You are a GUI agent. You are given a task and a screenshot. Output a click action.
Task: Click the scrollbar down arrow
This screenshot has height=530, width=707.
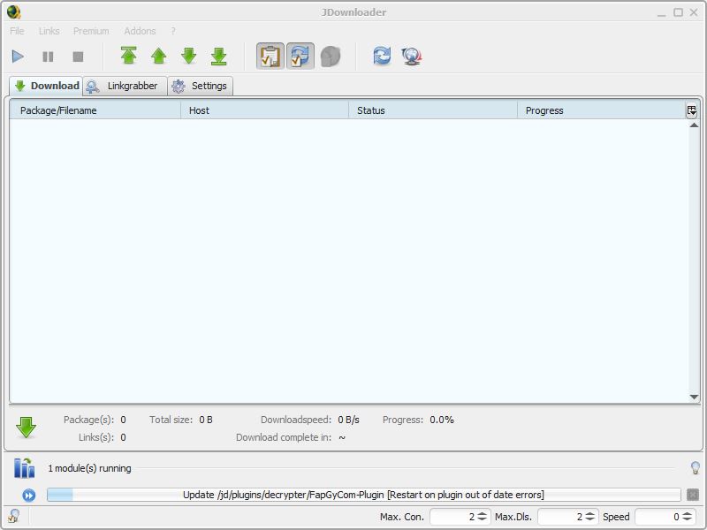[694, 397]
